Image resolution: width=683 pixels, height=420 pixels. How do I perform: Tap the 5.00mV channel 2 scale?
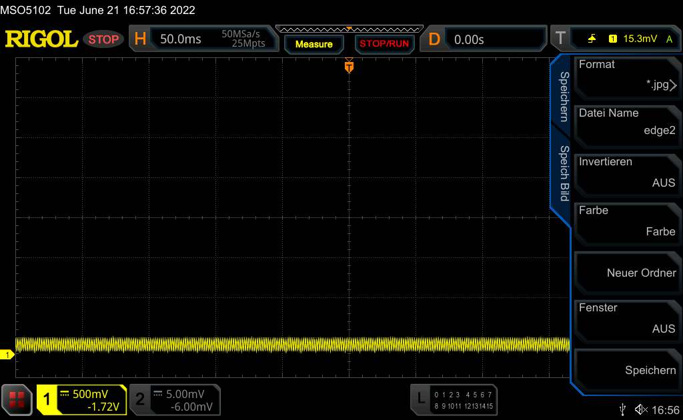[185, 394]
